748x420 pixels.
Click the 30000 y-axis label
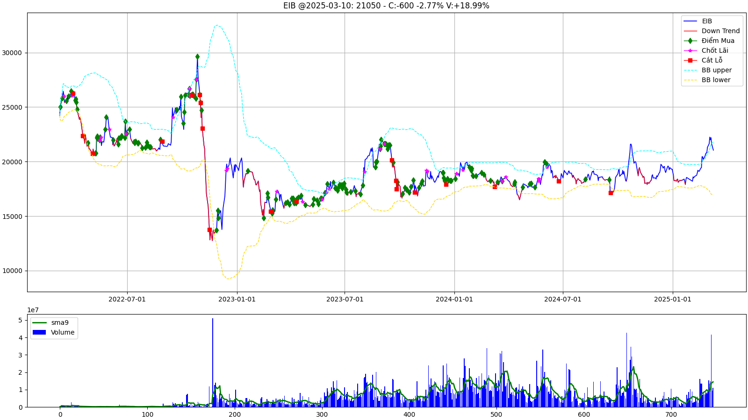pyautogui.click(x=12, y=53)
